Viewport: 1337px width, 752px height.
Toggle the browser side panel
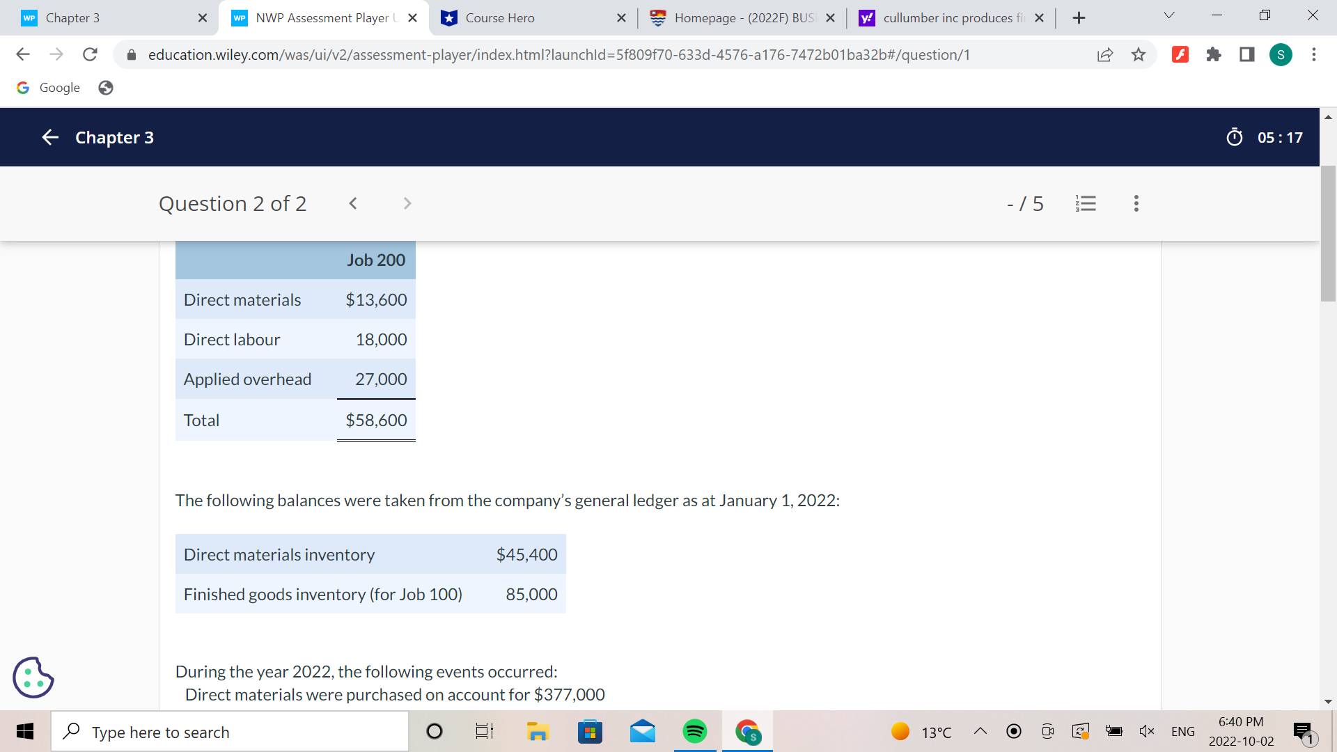pos(1247,54)
